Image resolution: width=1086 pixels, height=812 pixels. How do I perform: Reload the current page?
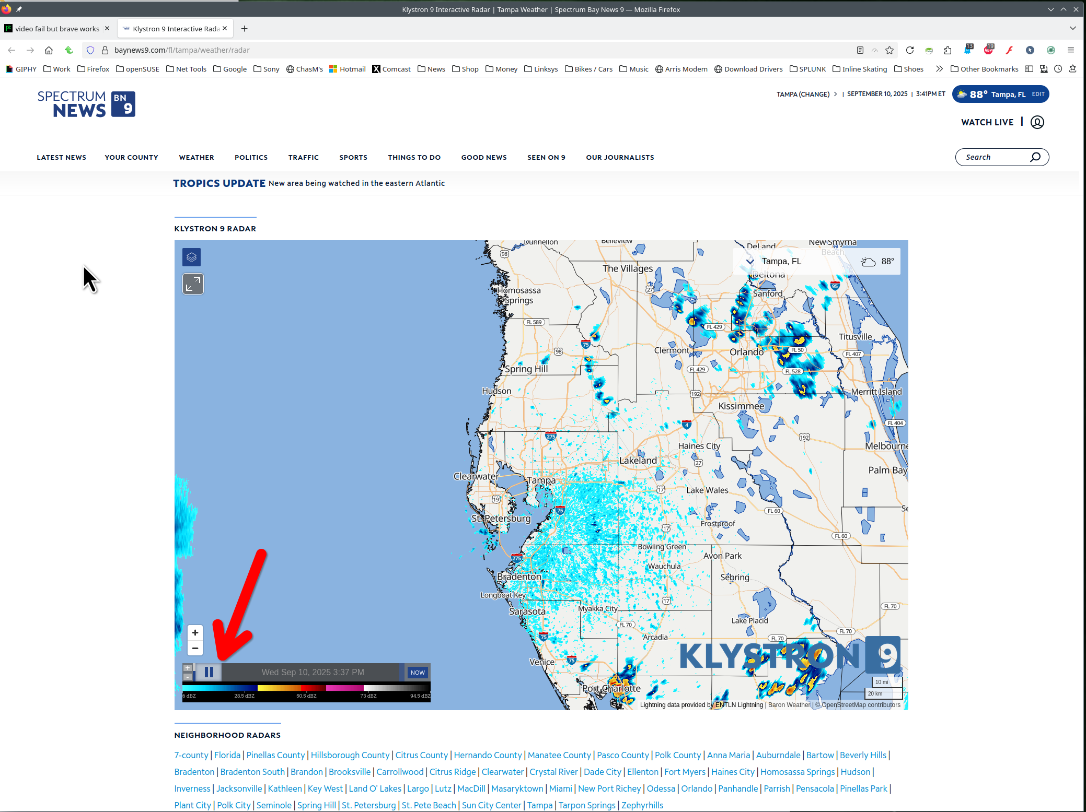click(x=910, y=50)
